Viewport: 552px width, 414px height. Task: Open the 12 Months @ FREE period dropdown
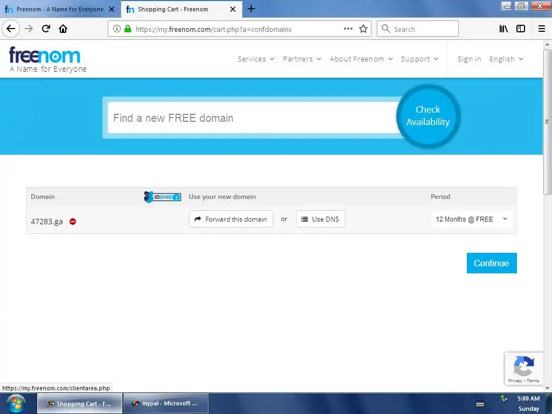pos(472,219)
